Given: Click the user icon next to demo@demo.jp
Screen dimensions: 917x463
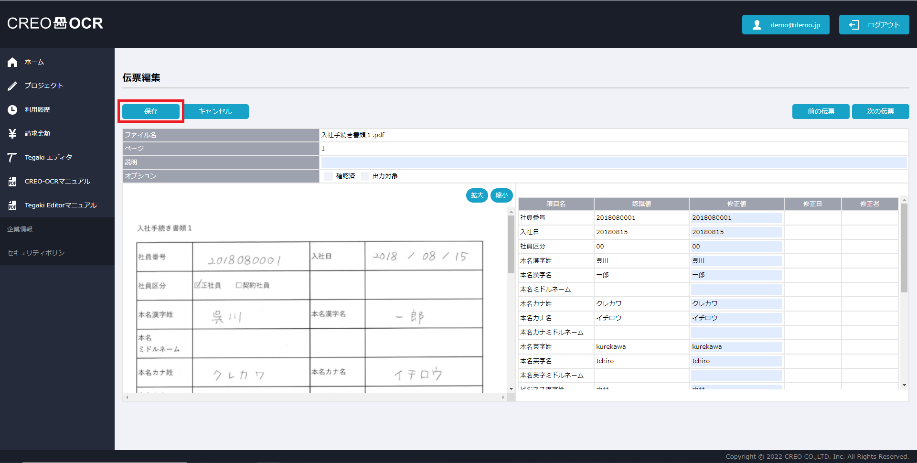Looking at the screenshot, I should coord(757,25).
